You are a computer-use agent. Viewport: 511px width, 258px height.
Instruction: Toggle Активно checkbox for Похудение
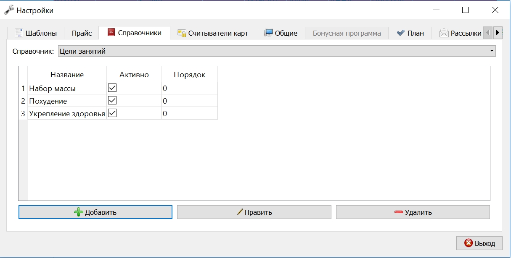[x=112, y=101]
